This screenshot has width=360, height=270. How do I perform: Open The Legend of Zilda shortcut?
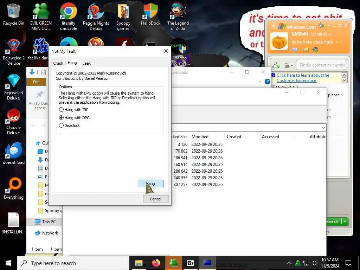pyautogui.click(x=178, y=17)
